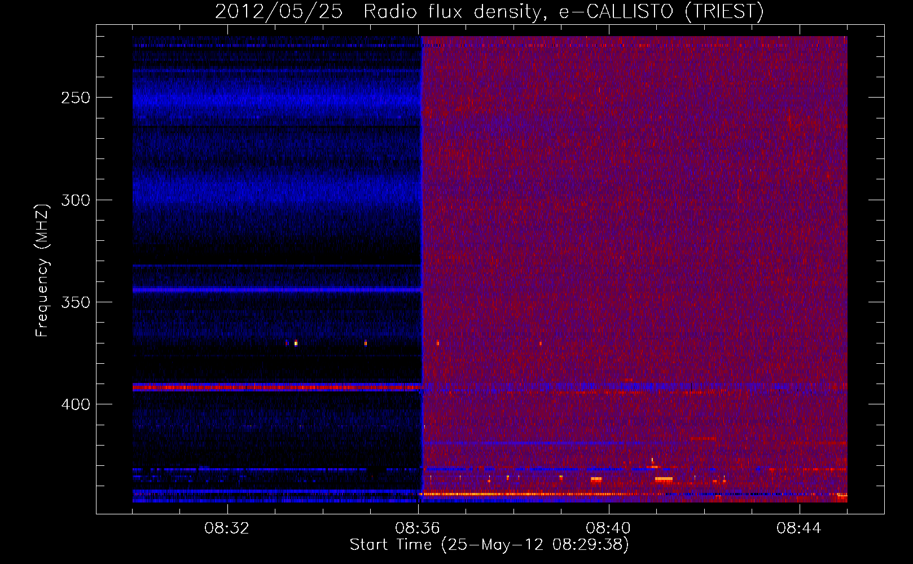The width and height of the screenshot is (913, 564).
Task: Click the 400 frequency tick label
Action: tap(75, 404)
